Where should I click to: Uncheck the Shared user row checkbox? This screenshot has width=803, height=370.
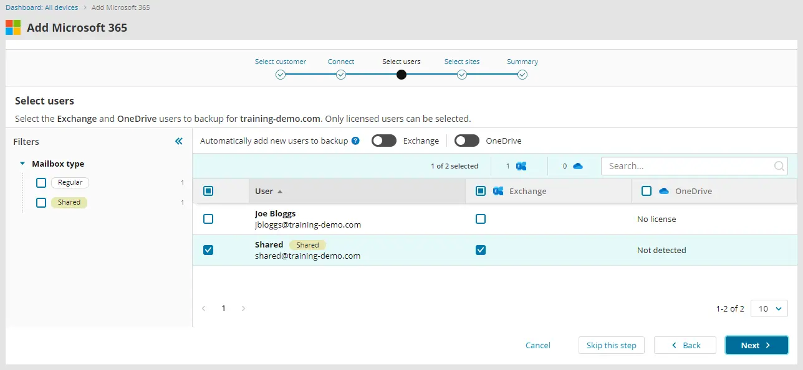coord(208,250)
